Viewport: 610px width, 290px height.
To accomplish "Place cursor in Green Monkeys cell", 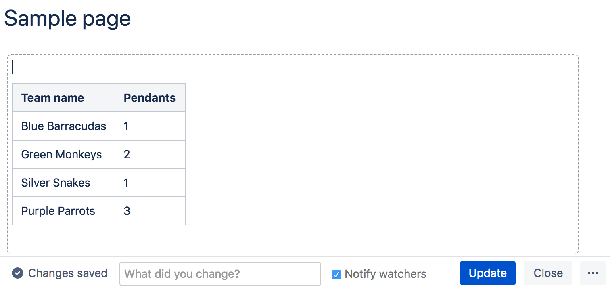I will click(x=62, y=154).
